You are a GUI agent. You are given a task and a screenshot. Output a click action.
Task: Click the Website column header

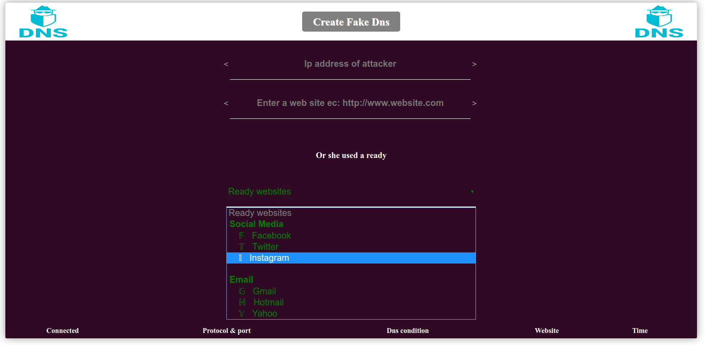[547, 331]
